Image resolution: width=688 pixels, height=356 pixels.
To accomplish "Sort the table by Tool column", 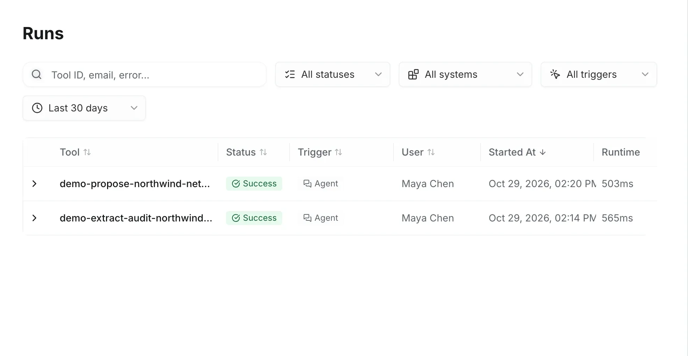I will (75, 152).
